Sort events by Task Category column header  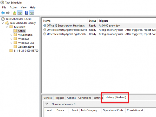point(90,110)
